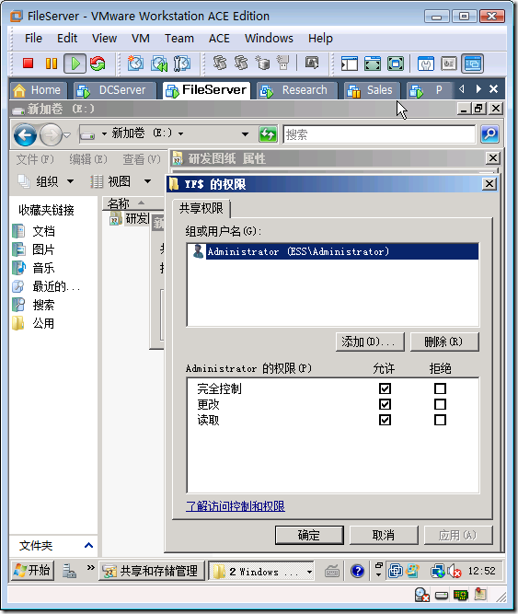Click the explorer Back arrow button
518x614 pixels.
pos(25,135)
